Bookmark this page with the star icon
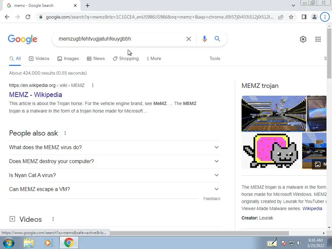The width and height of the screenshot is (332, 249). coord(291,17)
